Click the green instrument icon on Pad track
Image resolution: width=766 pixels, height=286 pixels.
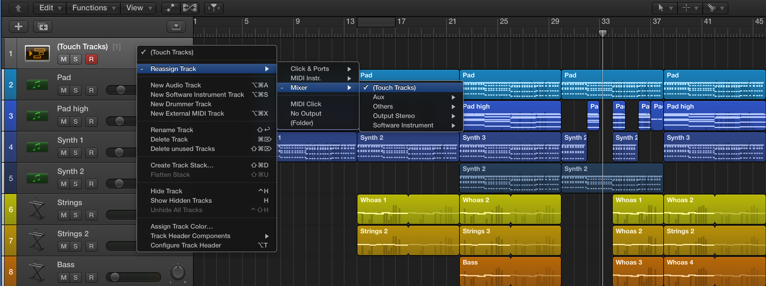37,84
